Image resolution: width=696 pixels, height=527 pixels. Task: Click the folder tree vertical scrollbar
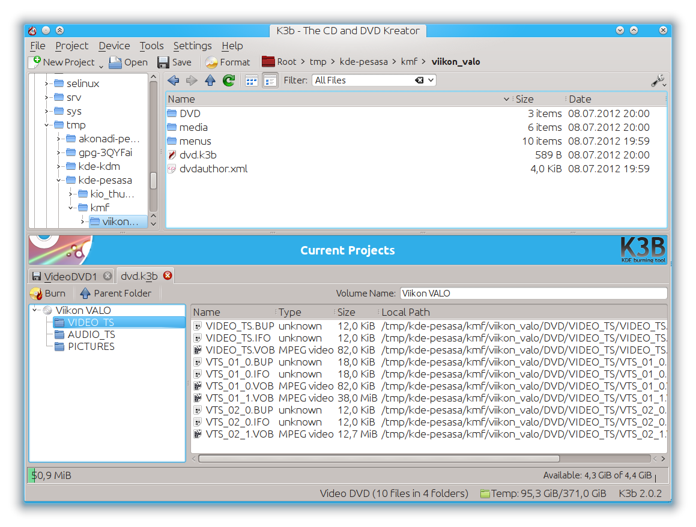[x=153, y=181]
